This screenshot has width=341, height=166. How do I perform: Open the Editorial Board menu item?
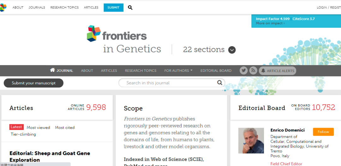[216, 71]
